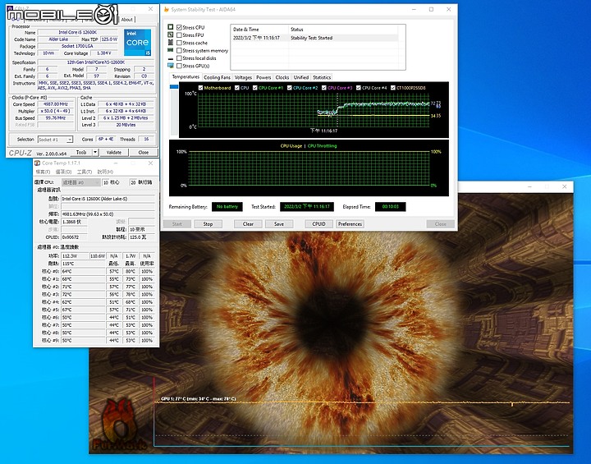Click the disk icon beside Stress local disks
Image resolution: width=591 pixels, height=464 pixels.
171,58
